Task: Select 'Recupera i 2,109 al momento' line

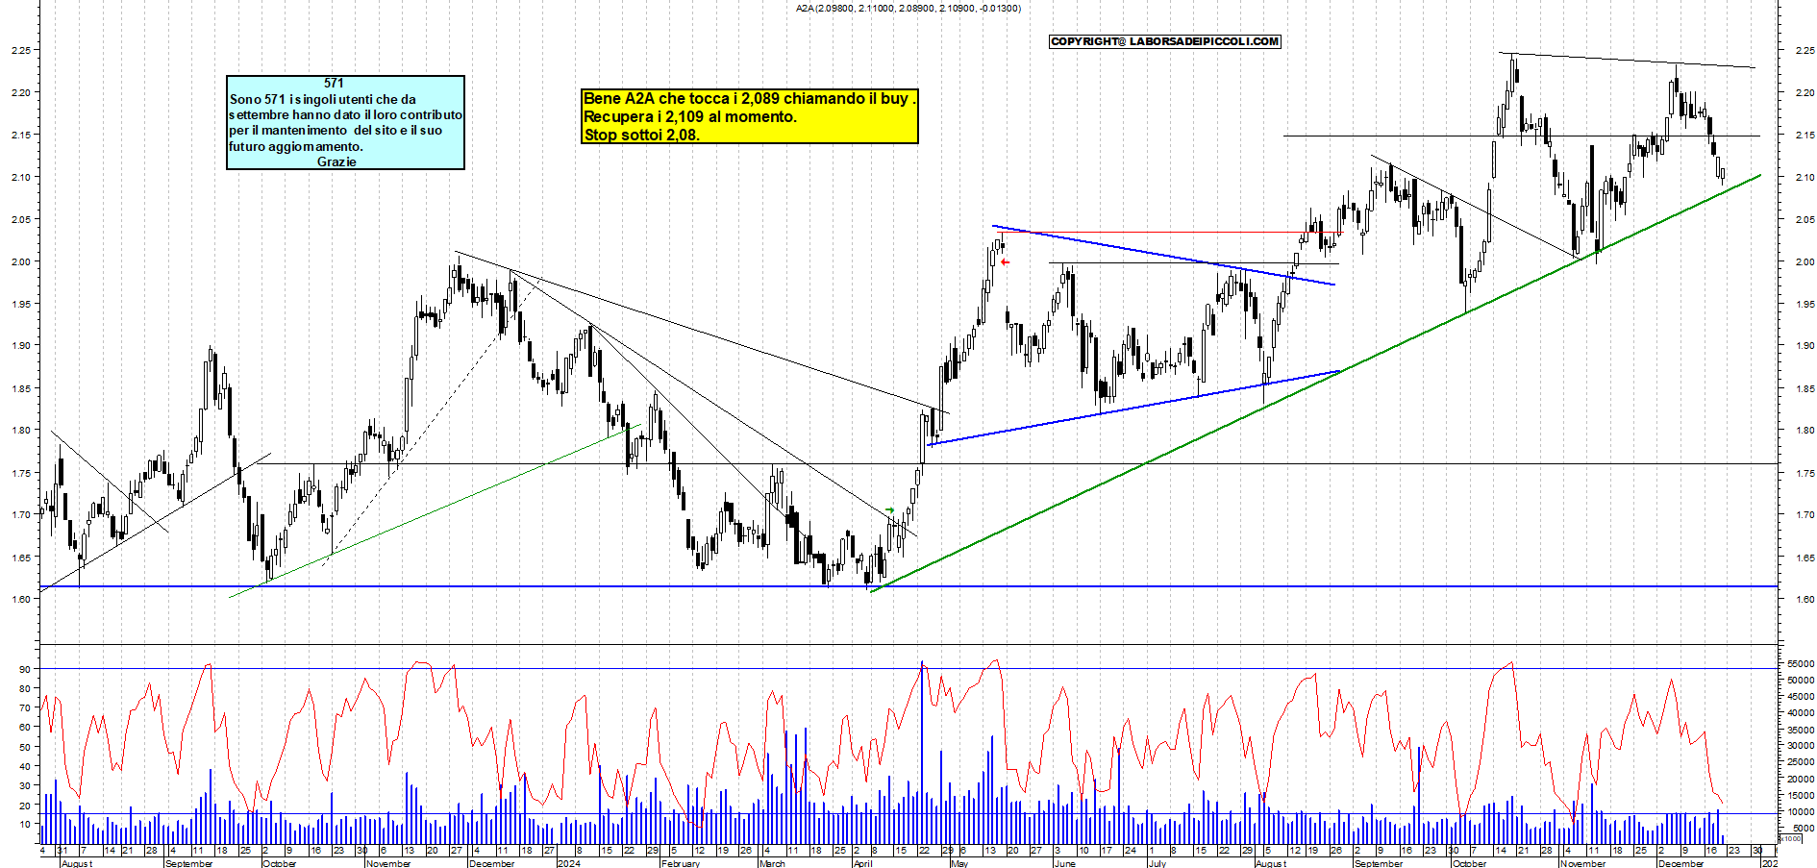Action: [690, 116]
